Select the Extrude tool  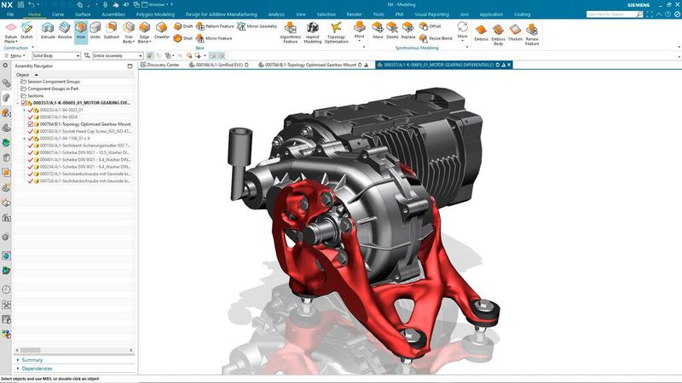tap(48, 31)
